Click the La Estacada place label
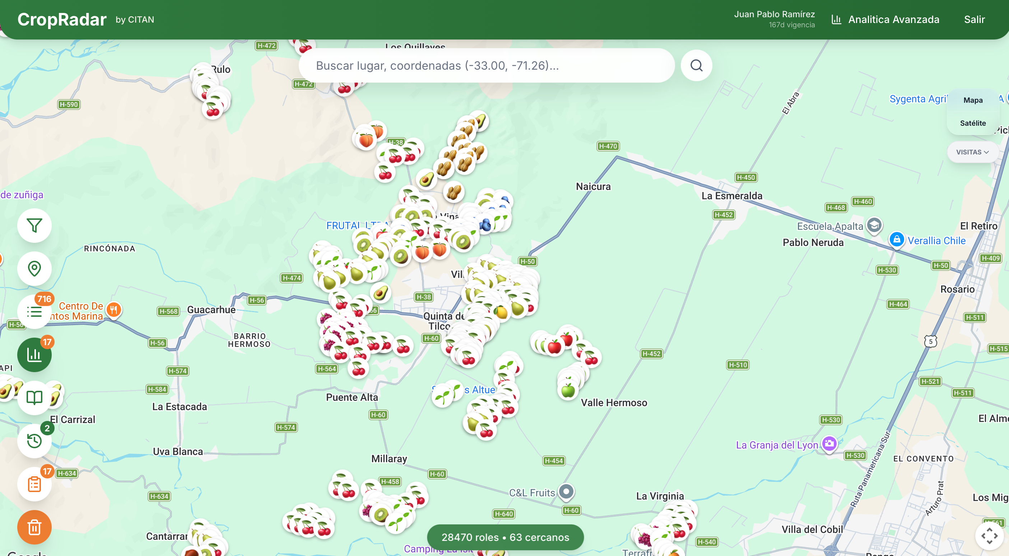1009x556 pixels. 180,407
